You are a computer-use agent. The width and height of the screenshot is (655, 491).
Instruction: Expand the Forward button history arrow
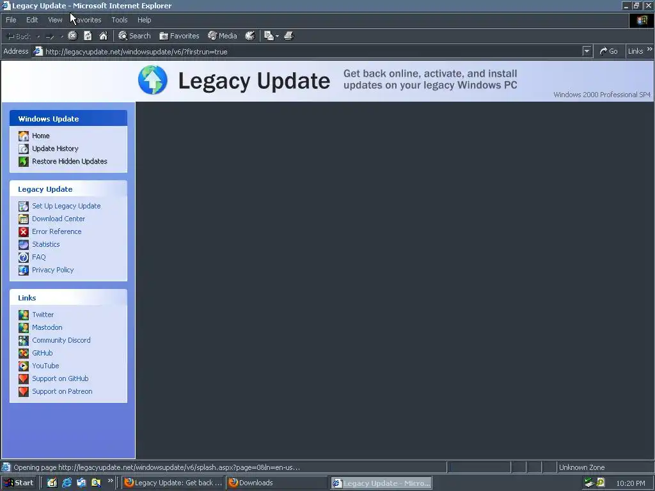click(x=62, y=36)
